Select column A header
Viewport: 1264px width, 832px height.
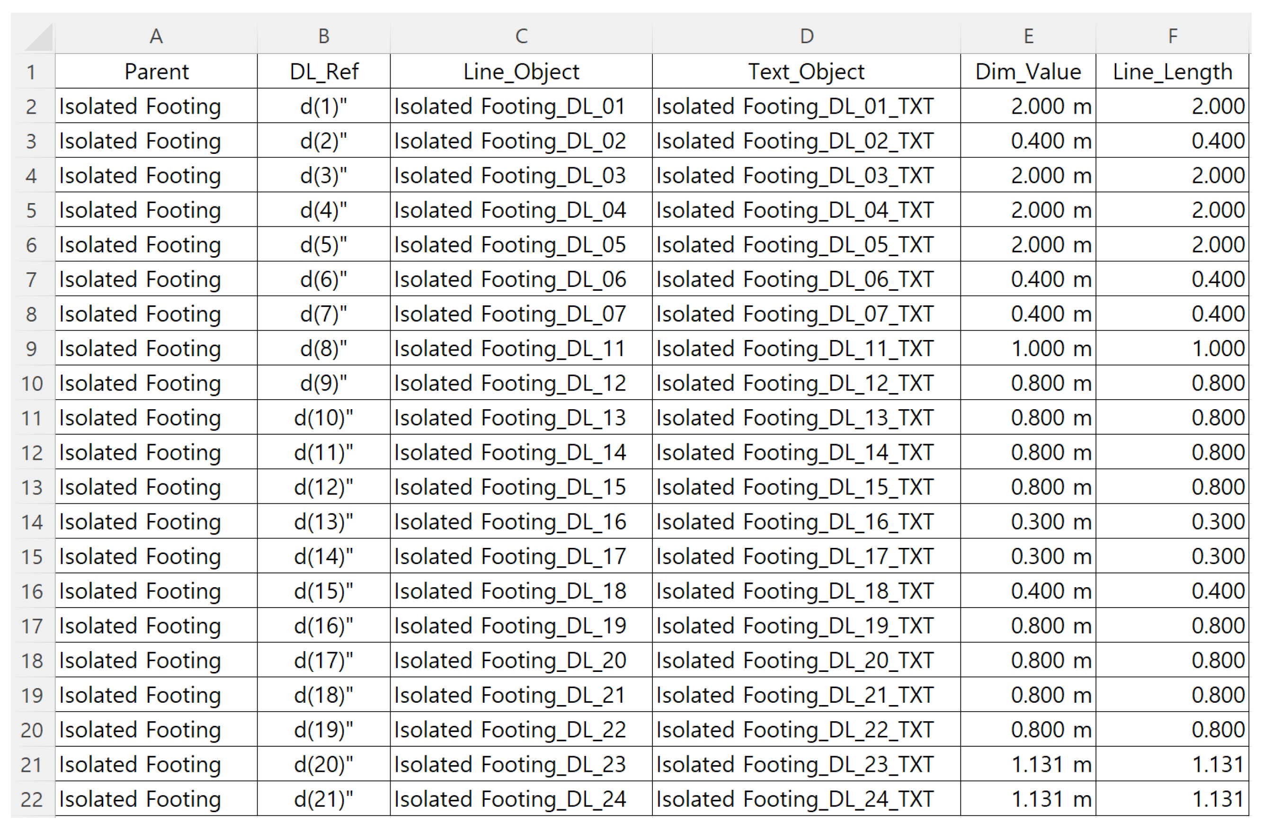click(x=156, y=36)
